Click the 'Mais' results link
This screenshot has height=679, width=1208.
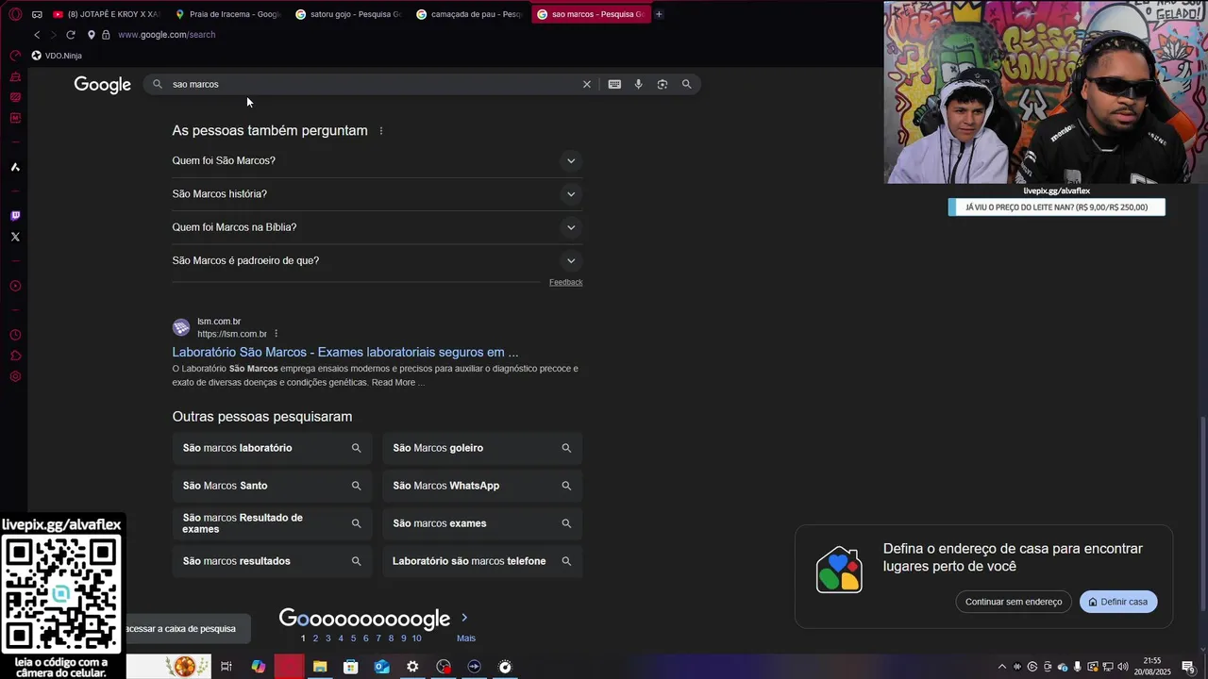466,638
